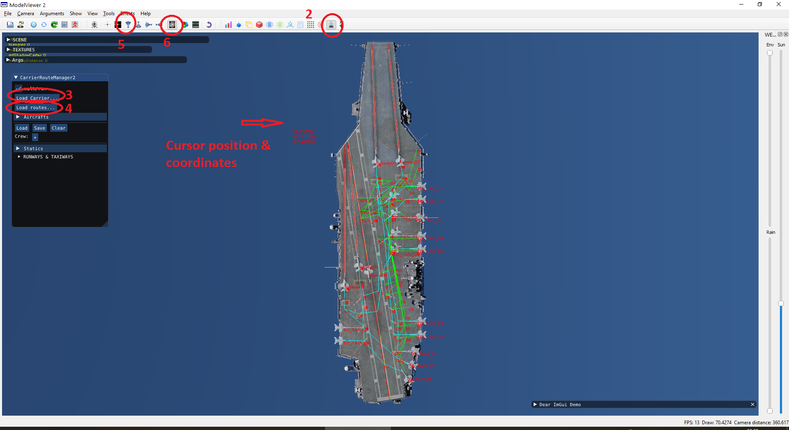The height and width of the screenshot is (430, 789).
Task: Close the weather side panel
Action: tap(786, 34)
